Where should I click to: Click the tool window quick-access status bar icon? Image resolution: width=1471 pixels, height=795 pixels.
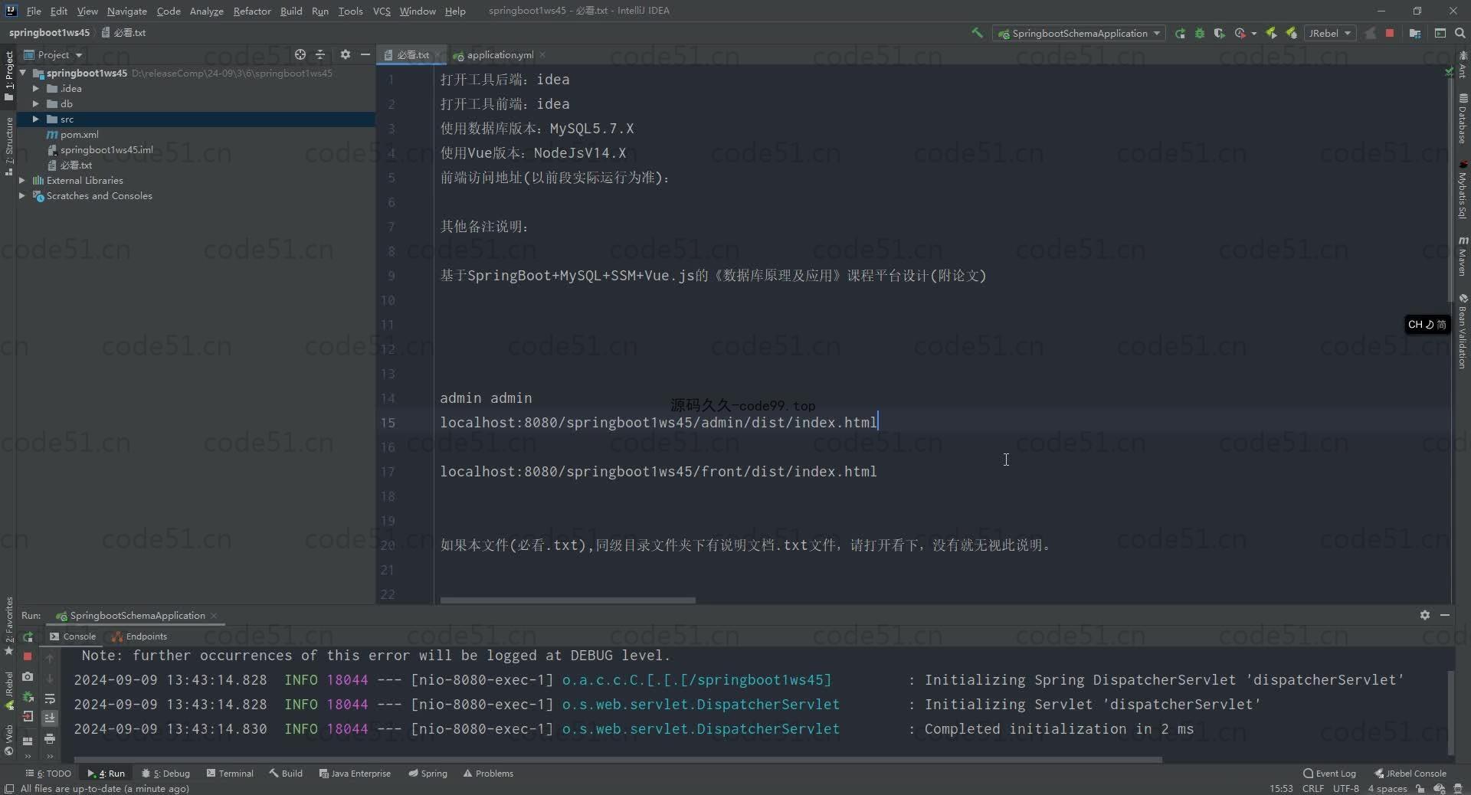(x=9, y=788)
